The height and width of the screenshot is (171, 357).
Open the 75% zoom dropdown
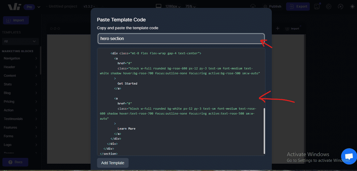click(x=191, y=6)
